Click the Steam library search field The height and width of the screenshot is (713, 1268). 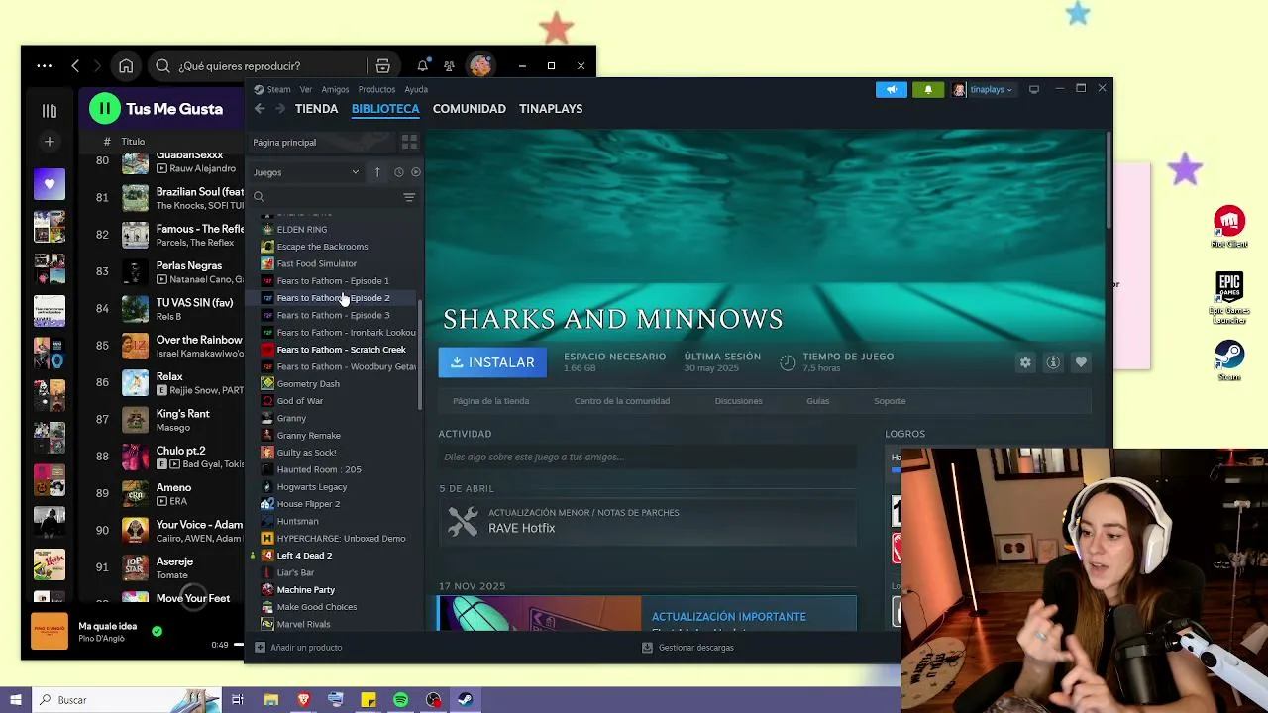pos(325,197)
